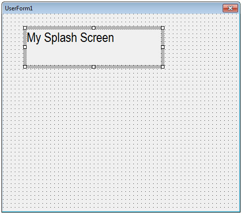Select the "My Splash Screen" label text

70,38
